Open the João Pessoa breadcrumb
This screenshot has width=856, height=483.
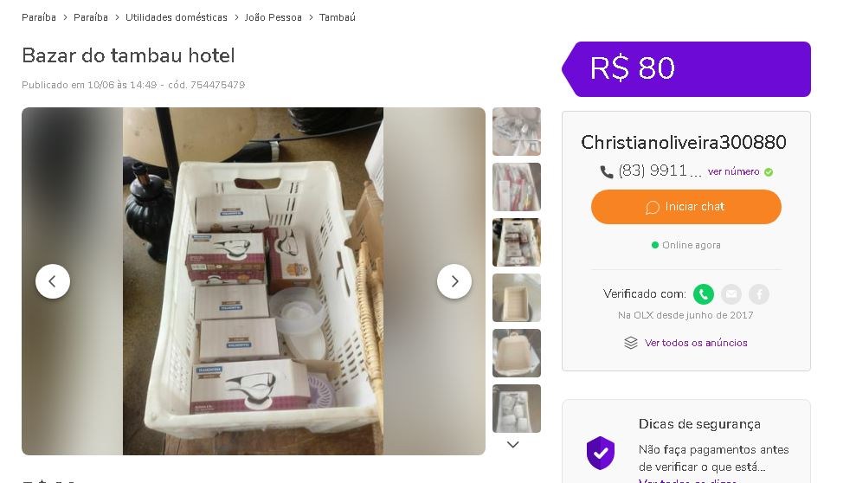click(273, 17)
